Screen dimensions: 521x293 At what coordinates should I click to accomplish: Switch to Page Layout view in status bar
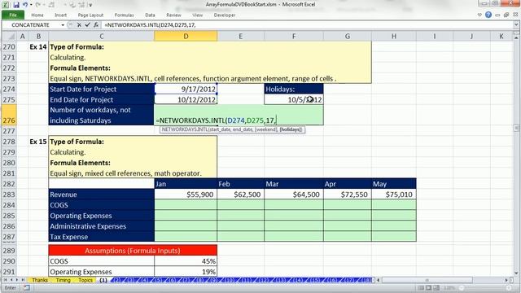429,287
